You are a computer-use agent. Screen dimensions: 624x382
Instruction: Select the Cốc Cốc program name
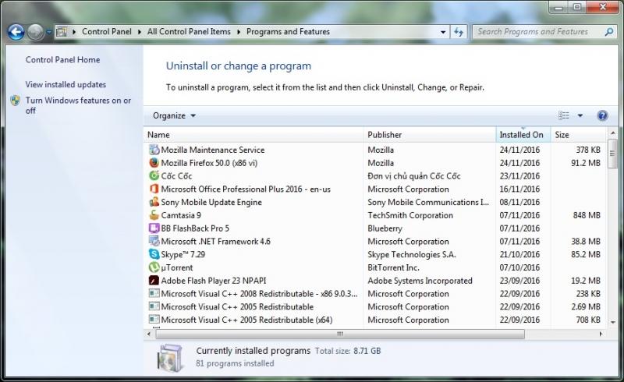click(176, 176)
